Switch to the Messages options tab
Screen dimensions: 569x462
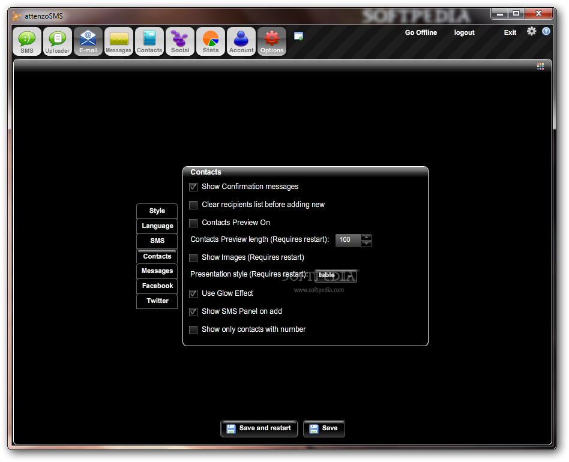tap(157, 271)
